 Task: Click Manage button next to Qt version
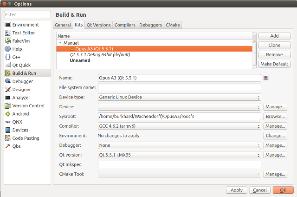275,155
